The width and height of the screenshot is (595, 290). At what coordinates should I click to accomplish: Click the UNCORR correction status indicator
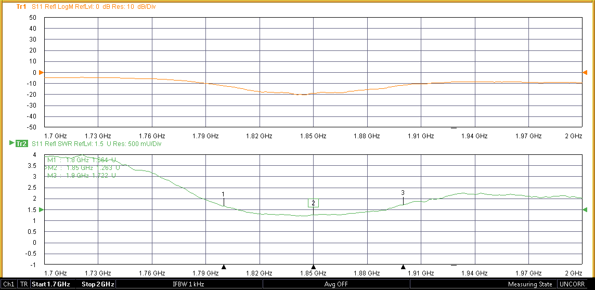tap(572, 284)
